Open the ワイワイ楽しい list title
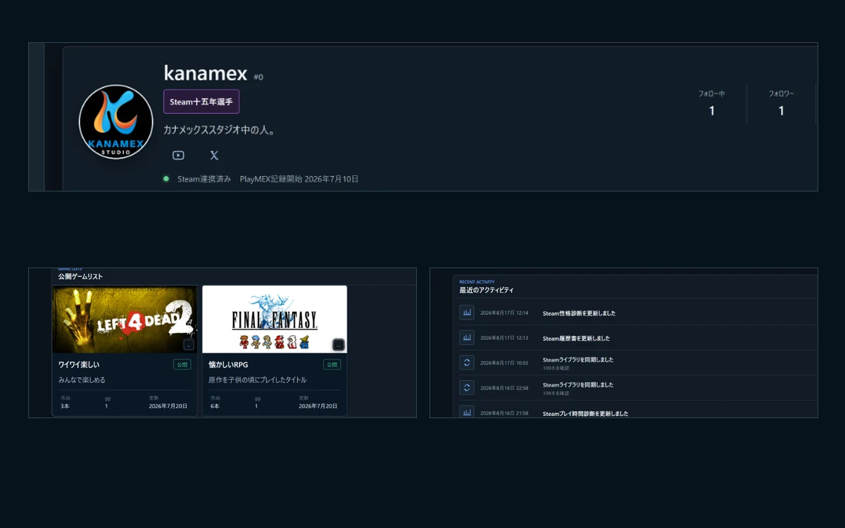 coord(79,365)
